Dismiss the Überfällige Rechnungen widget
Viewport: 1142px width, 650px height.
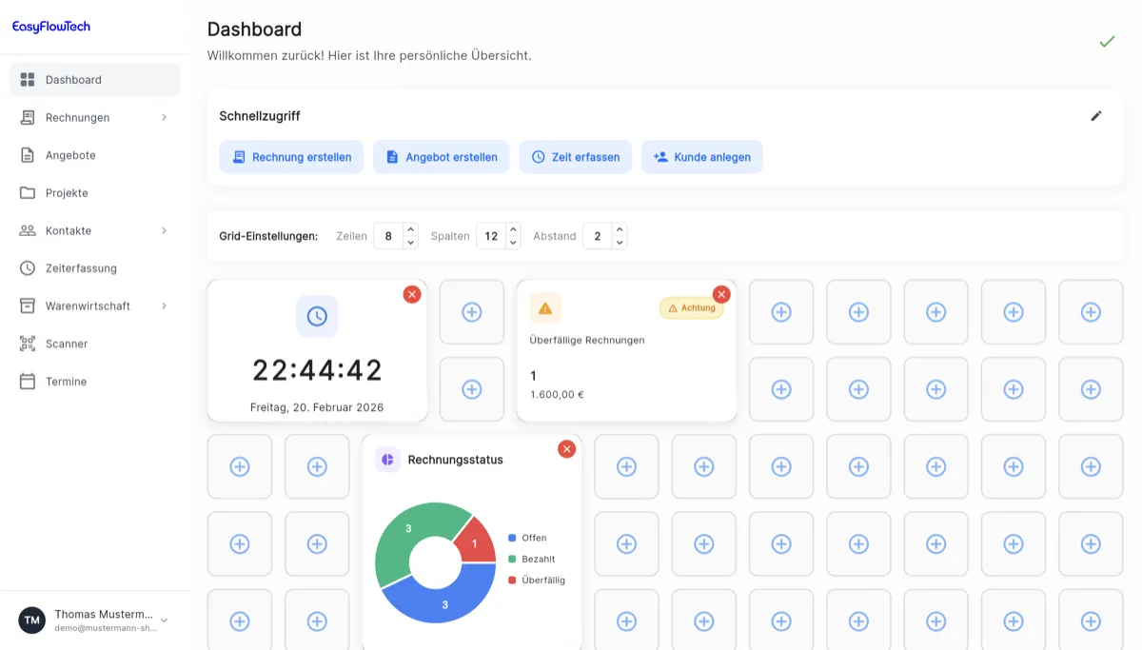[721, 294]
